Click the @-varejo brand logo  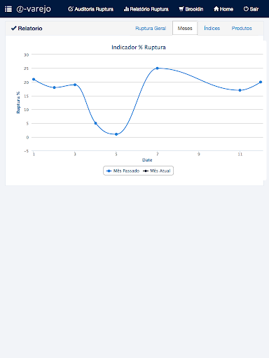click(x=34, y=9)
